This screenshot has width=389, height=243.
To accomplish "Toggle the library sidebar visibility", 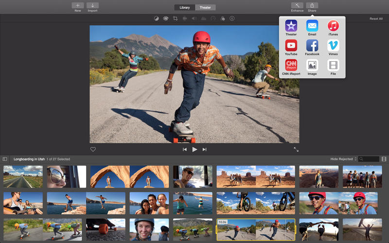I will point(5,159).
